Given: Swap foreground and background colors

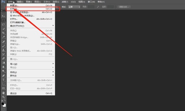Looking at the screenshot, I should [5, 101].
